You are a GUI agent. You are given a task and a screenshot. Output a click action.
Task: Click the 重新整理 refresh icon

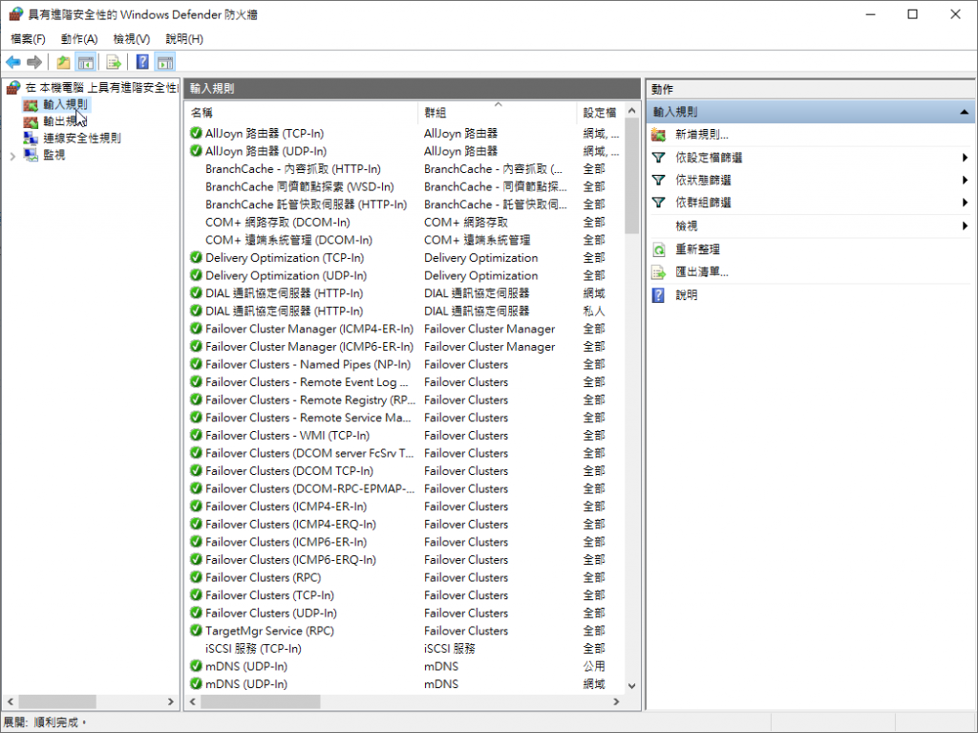point(659,249)
